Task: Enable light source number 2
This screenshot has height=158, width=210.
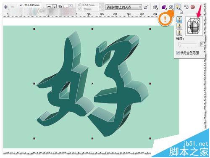Action: pyautogui.click(x=179, y=26)
